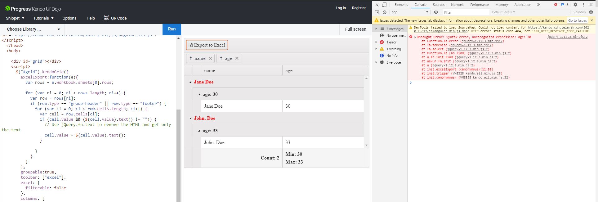
Task: Expand the 5 verbose sidebar group
Action: 376,62
